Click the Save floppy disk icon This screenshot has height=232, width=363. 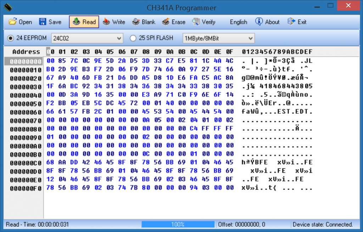pyautogui.click(x=43, y=22)
